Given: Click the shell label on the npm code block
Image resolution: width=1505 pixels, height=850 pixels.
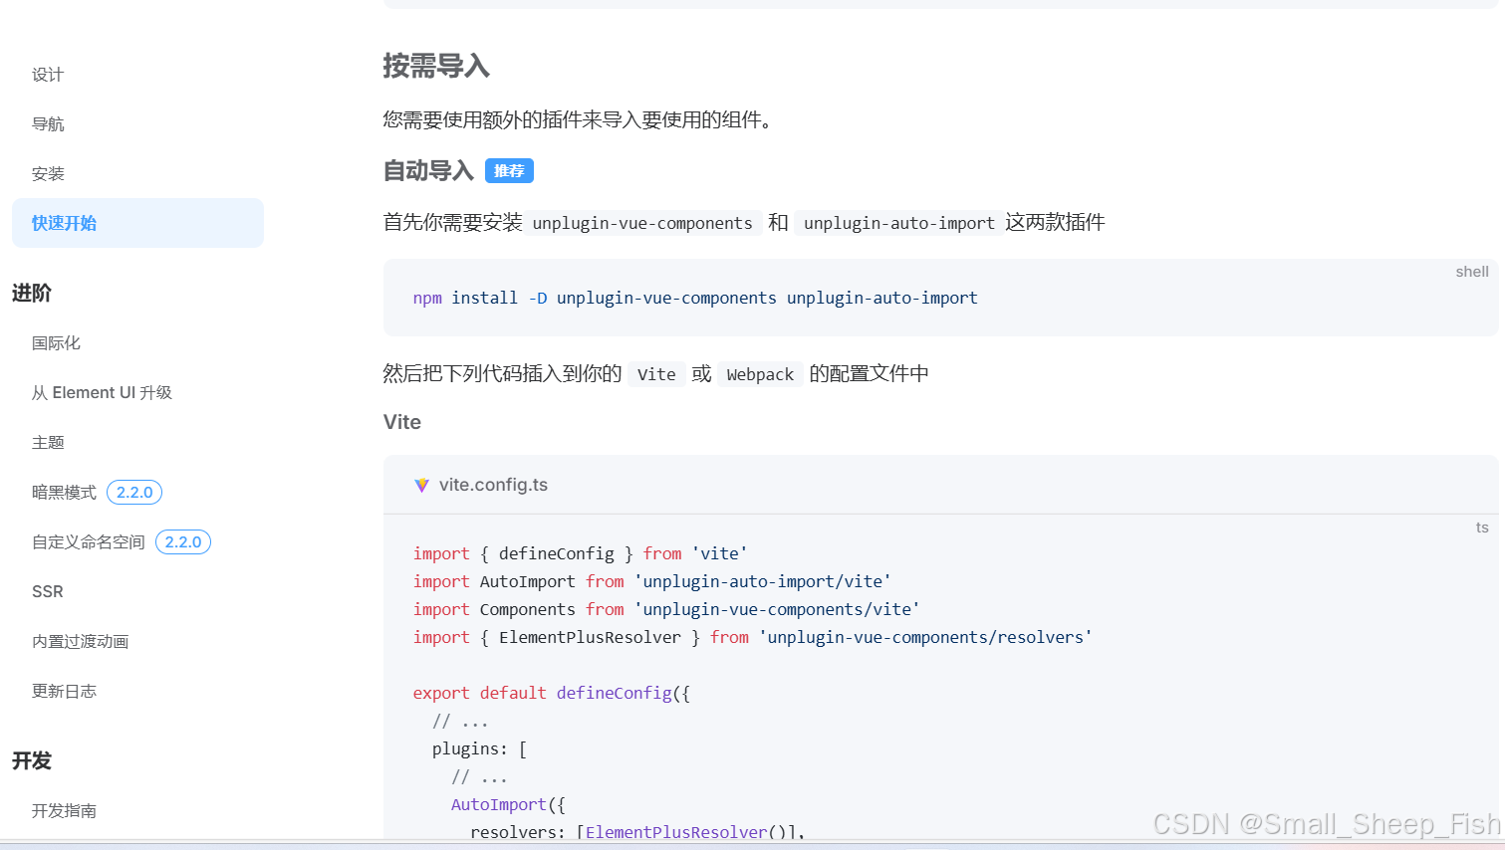Looking at the screenshot, I should tap(1471, 271).
